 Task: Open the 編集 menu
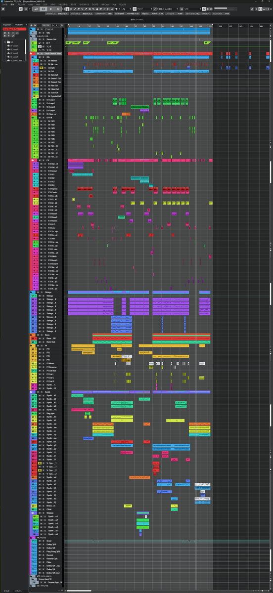12,4
